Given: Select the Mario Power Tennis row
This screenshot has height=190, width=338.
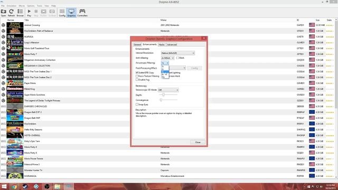Looking at the screenshot, I should pos(168,158).
